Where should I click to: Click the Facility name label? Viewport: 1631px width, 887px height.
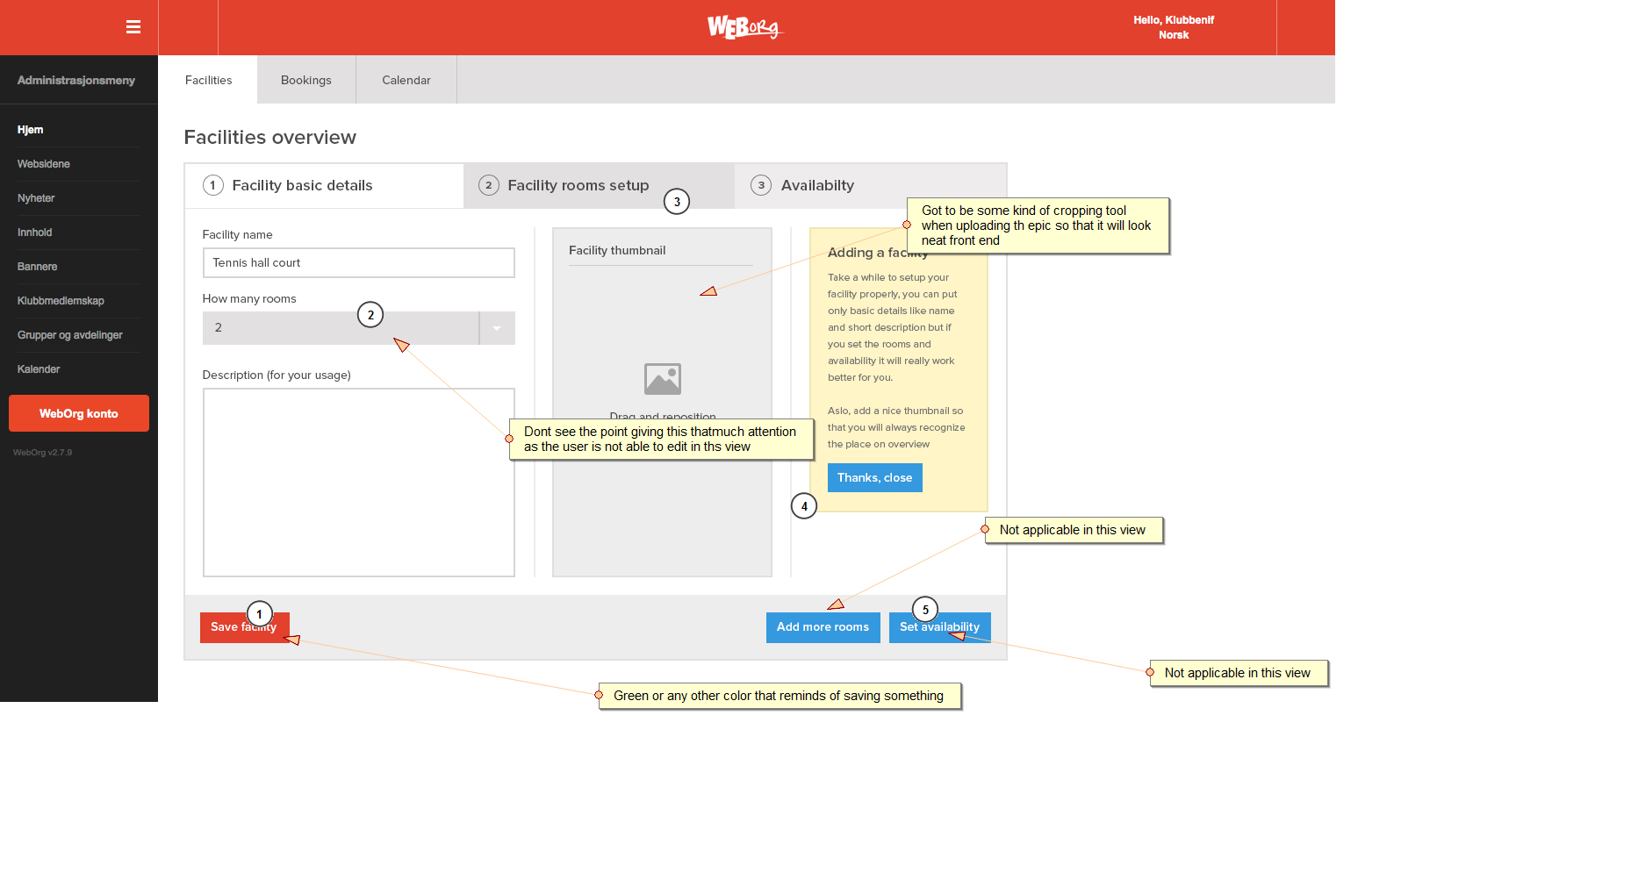pyautogui.click(x=237, y=234)
